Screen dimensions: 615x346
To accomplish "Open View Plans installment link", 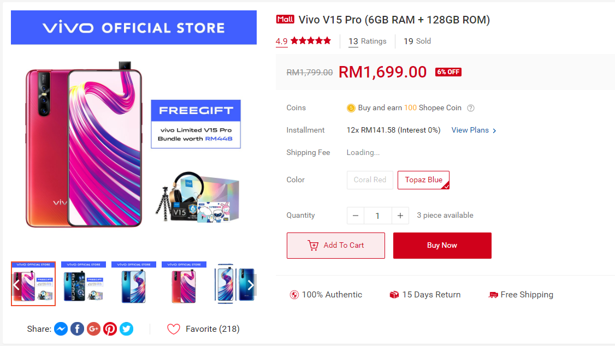I will (474, 130).
